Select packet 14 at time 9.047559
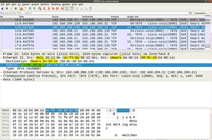The height and width of the screenshot is (140, 212). 103,34
